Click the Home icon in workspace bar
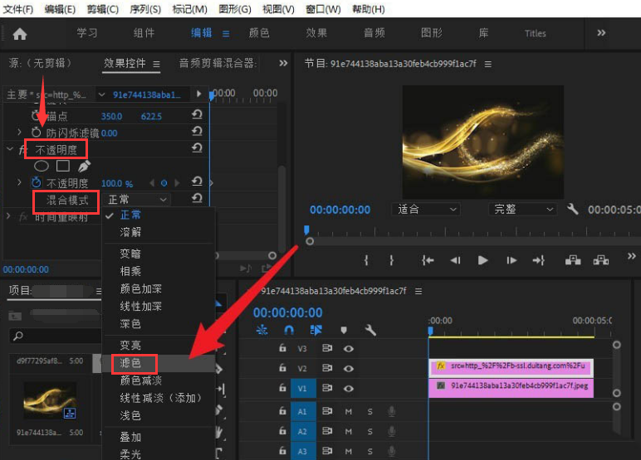Viewport: 641px width, 460px height. (x=20, y=34)
